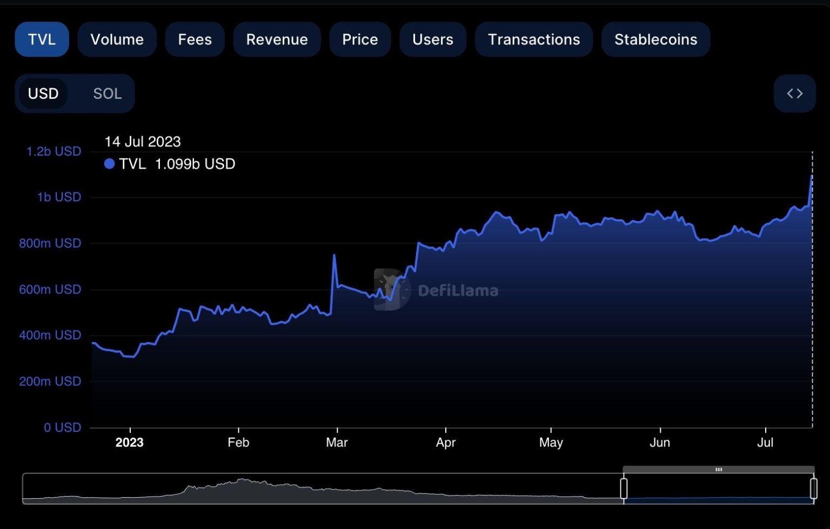This screenshot has height=529, width=830.
Task: Switch denomination to SOL
Action: click(x=107, y=93)
